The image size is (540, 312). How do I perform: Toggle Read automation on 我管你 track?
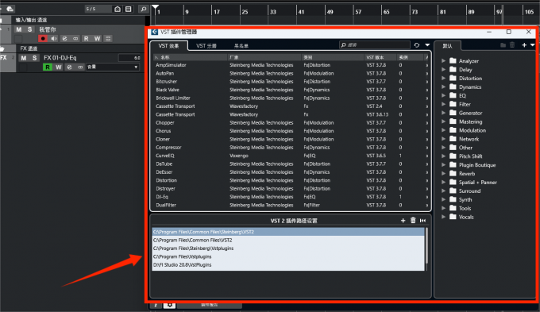point(86,39)
